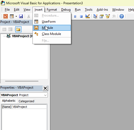Open Properties Window toolbar icon
The width and height of the screenshot is (134, 130).
(x=102, y=16)
